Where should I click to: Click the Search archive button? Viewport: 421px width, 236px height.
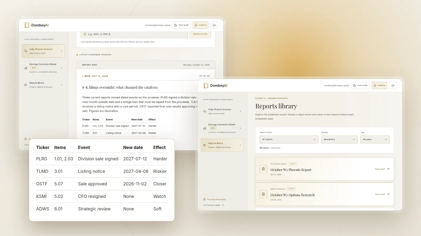tap(200, 34)
